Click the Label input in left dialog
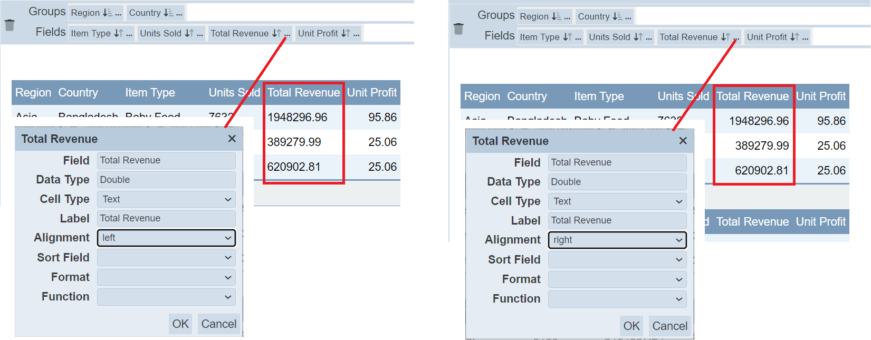Image resolution: width=871 pixels, height=340 pixels. [166, 218]
